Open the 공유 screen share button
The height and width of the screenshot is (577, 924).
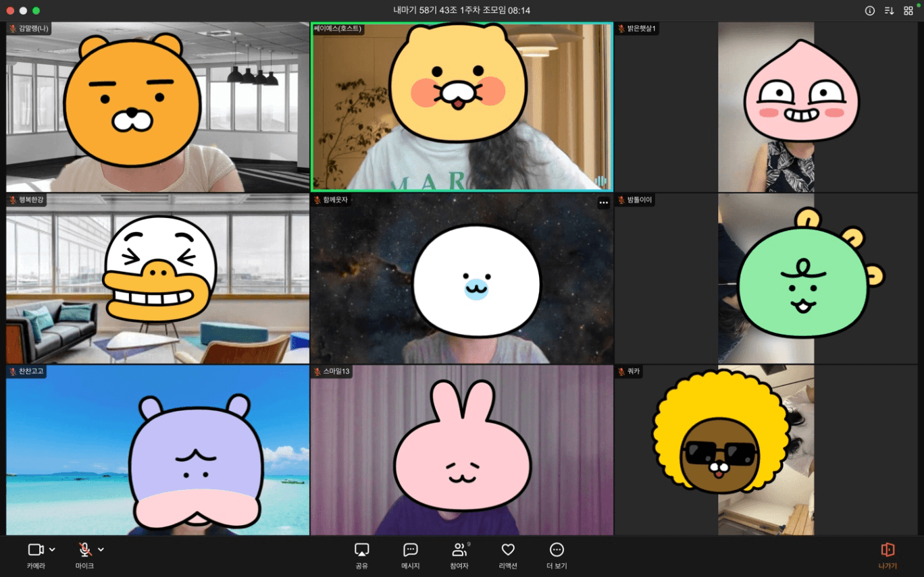(361, 555)
